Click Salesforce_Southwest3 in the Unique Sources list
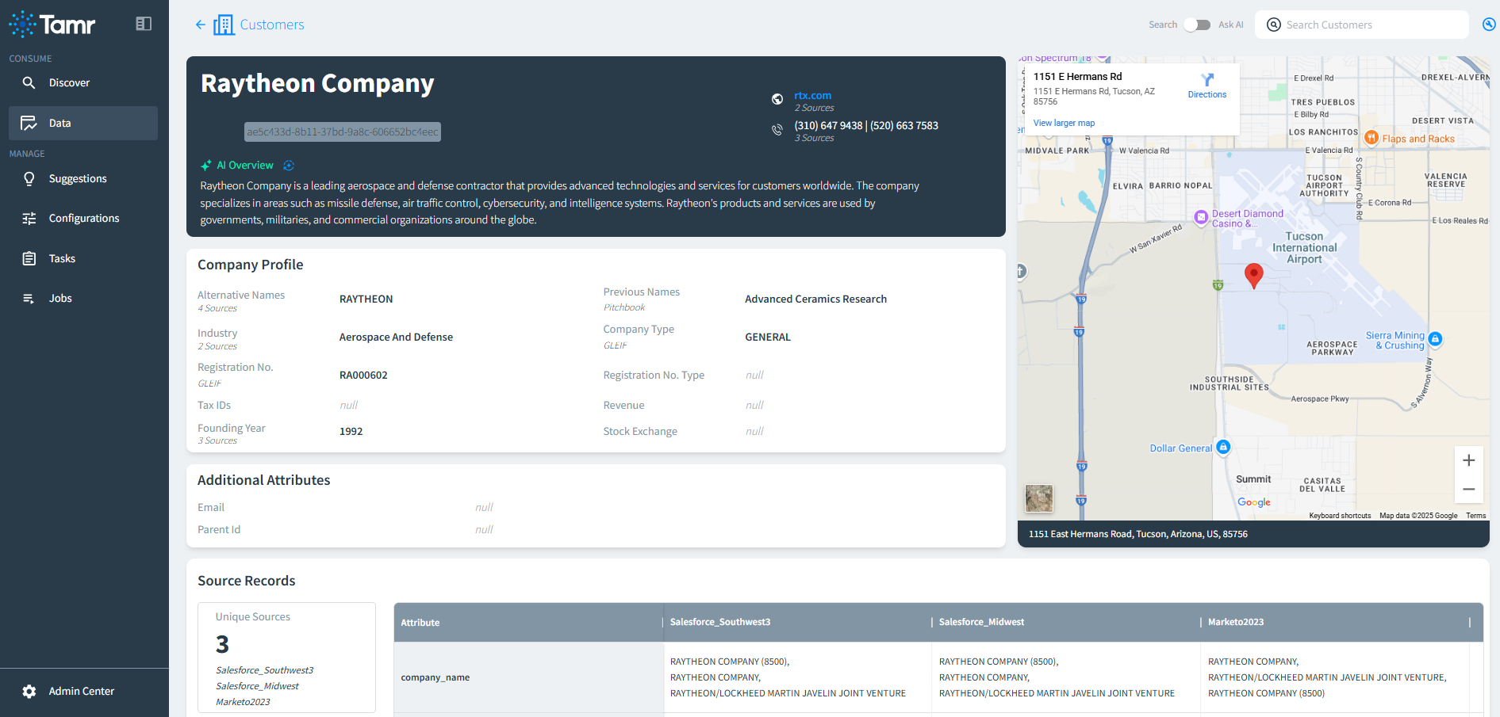The height and width of the screenshot is (717, 1500). (x=265, y=670)
